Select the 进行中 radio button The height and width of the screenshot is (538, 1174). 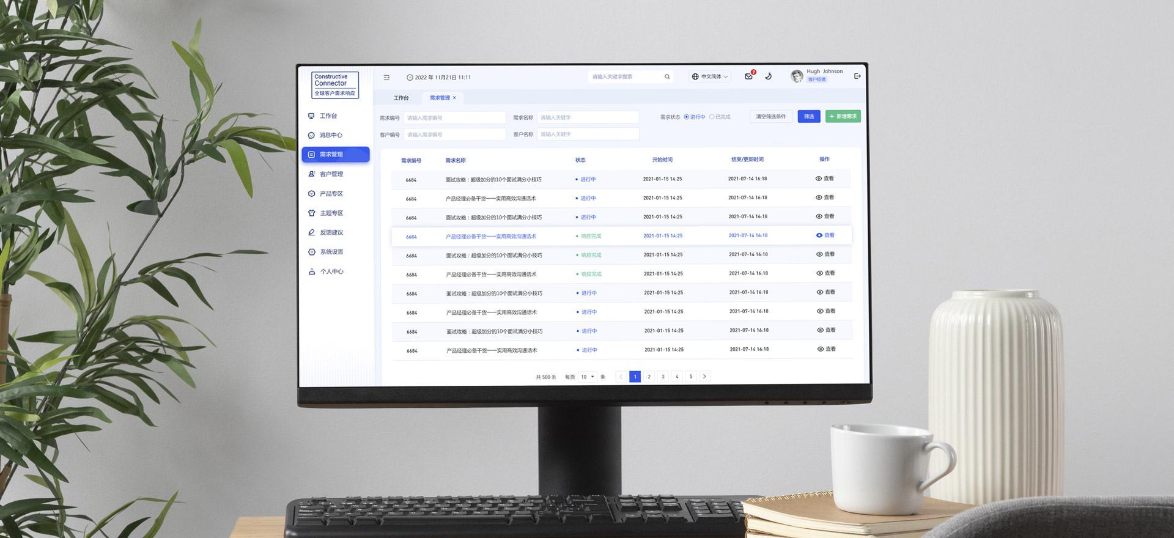coord(687,117)
